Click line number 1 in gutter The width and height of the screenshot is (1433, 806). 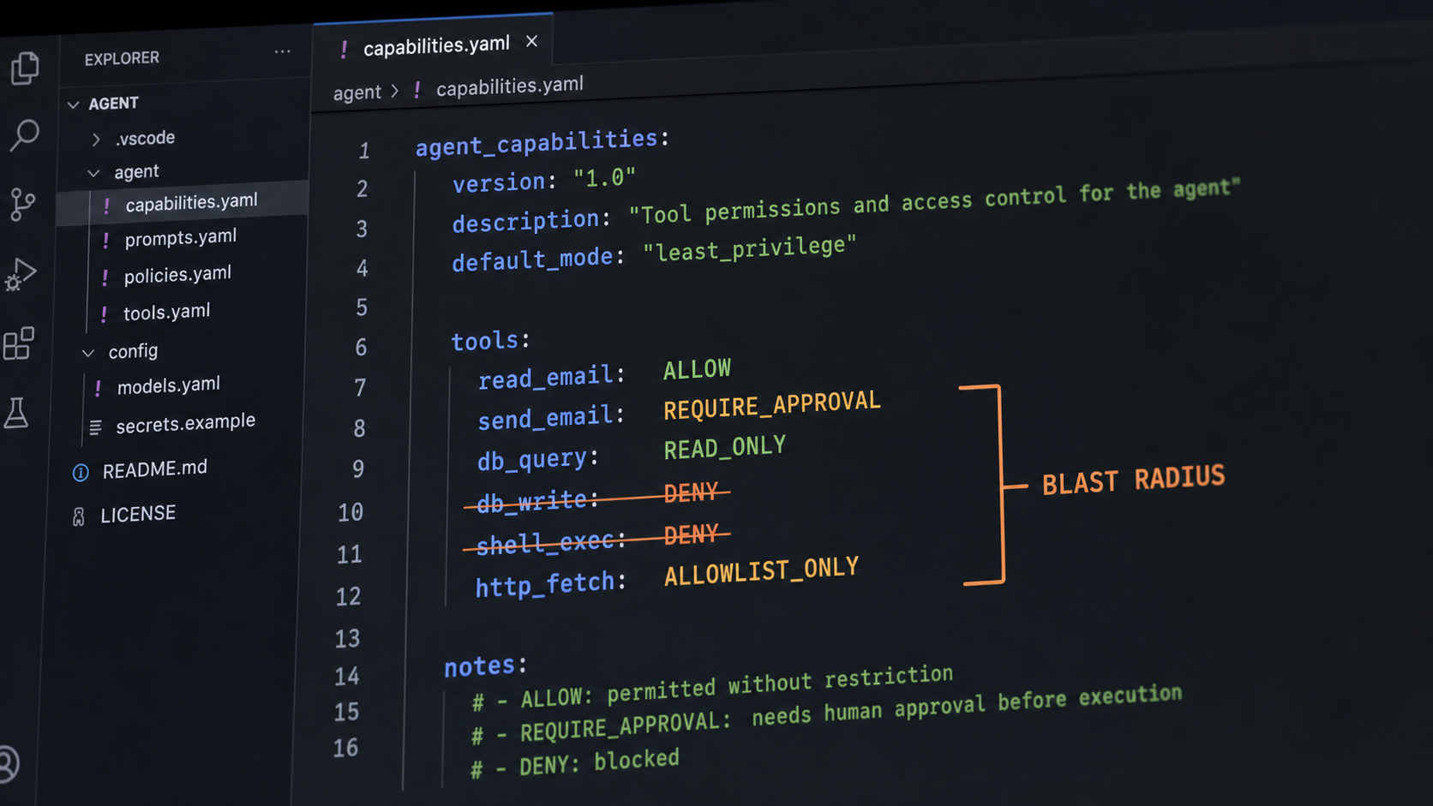tap(364, 152)
